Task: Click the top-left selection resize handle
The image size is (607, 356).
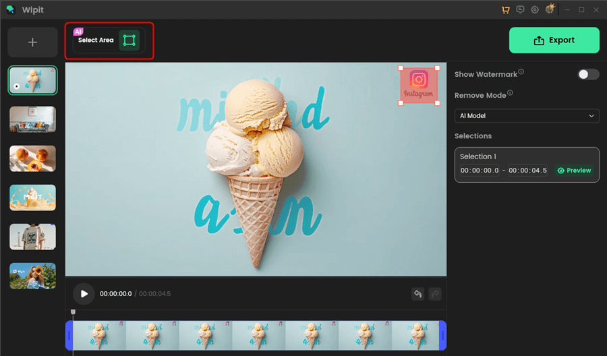Action: point(401,68)
